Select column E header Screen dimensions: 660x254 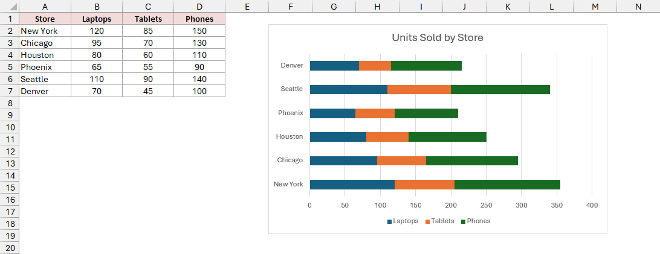coord(247,6)
